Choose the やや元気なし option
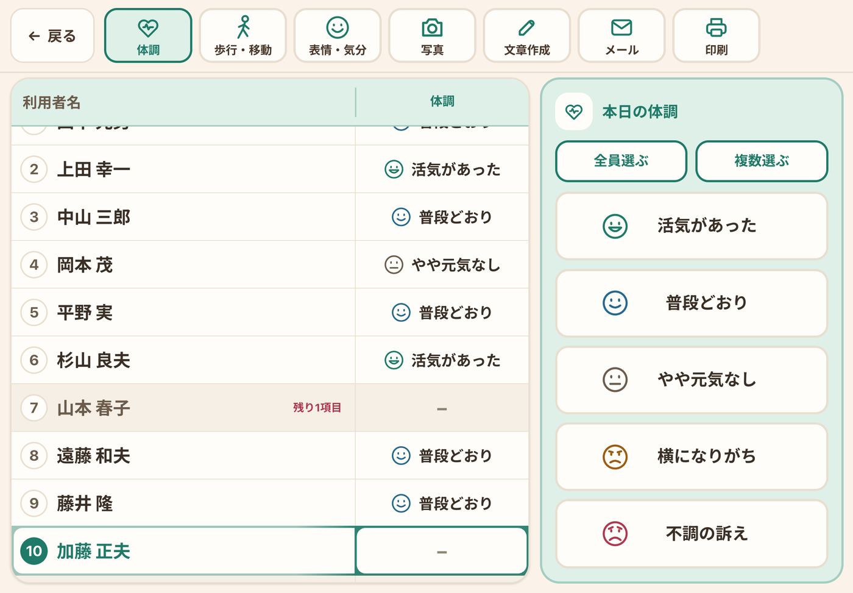 pyautogui.click(x=692, y=380)
